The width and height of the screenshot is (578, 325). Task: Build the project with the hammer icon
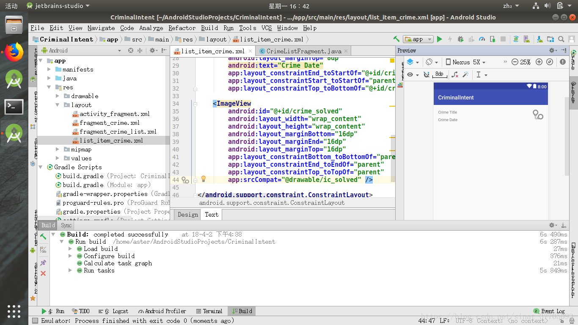pyautogui.click(x=396, y=39)
